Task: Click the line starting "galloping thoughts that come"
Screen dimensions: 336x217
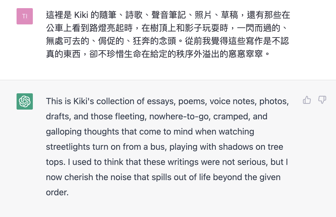Action: click(x=150, y=132)
